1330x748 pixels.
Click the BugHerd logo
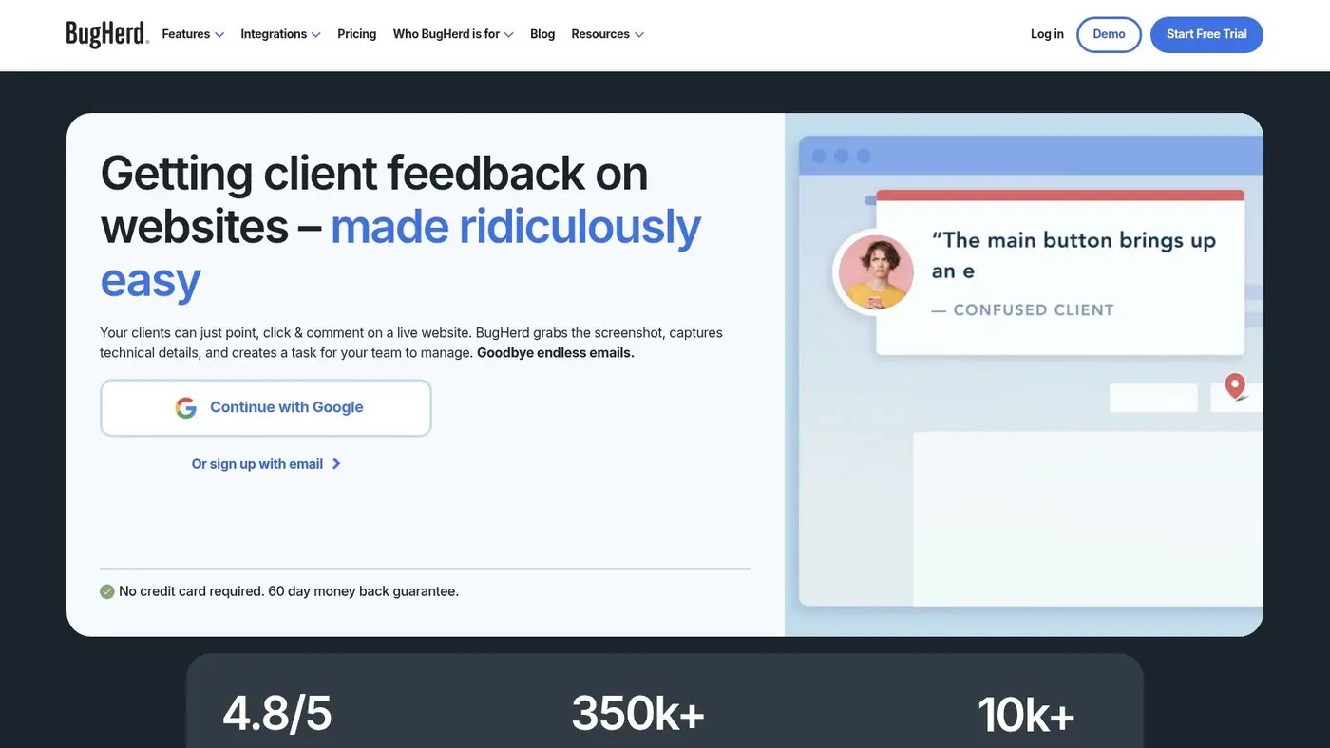107,34
